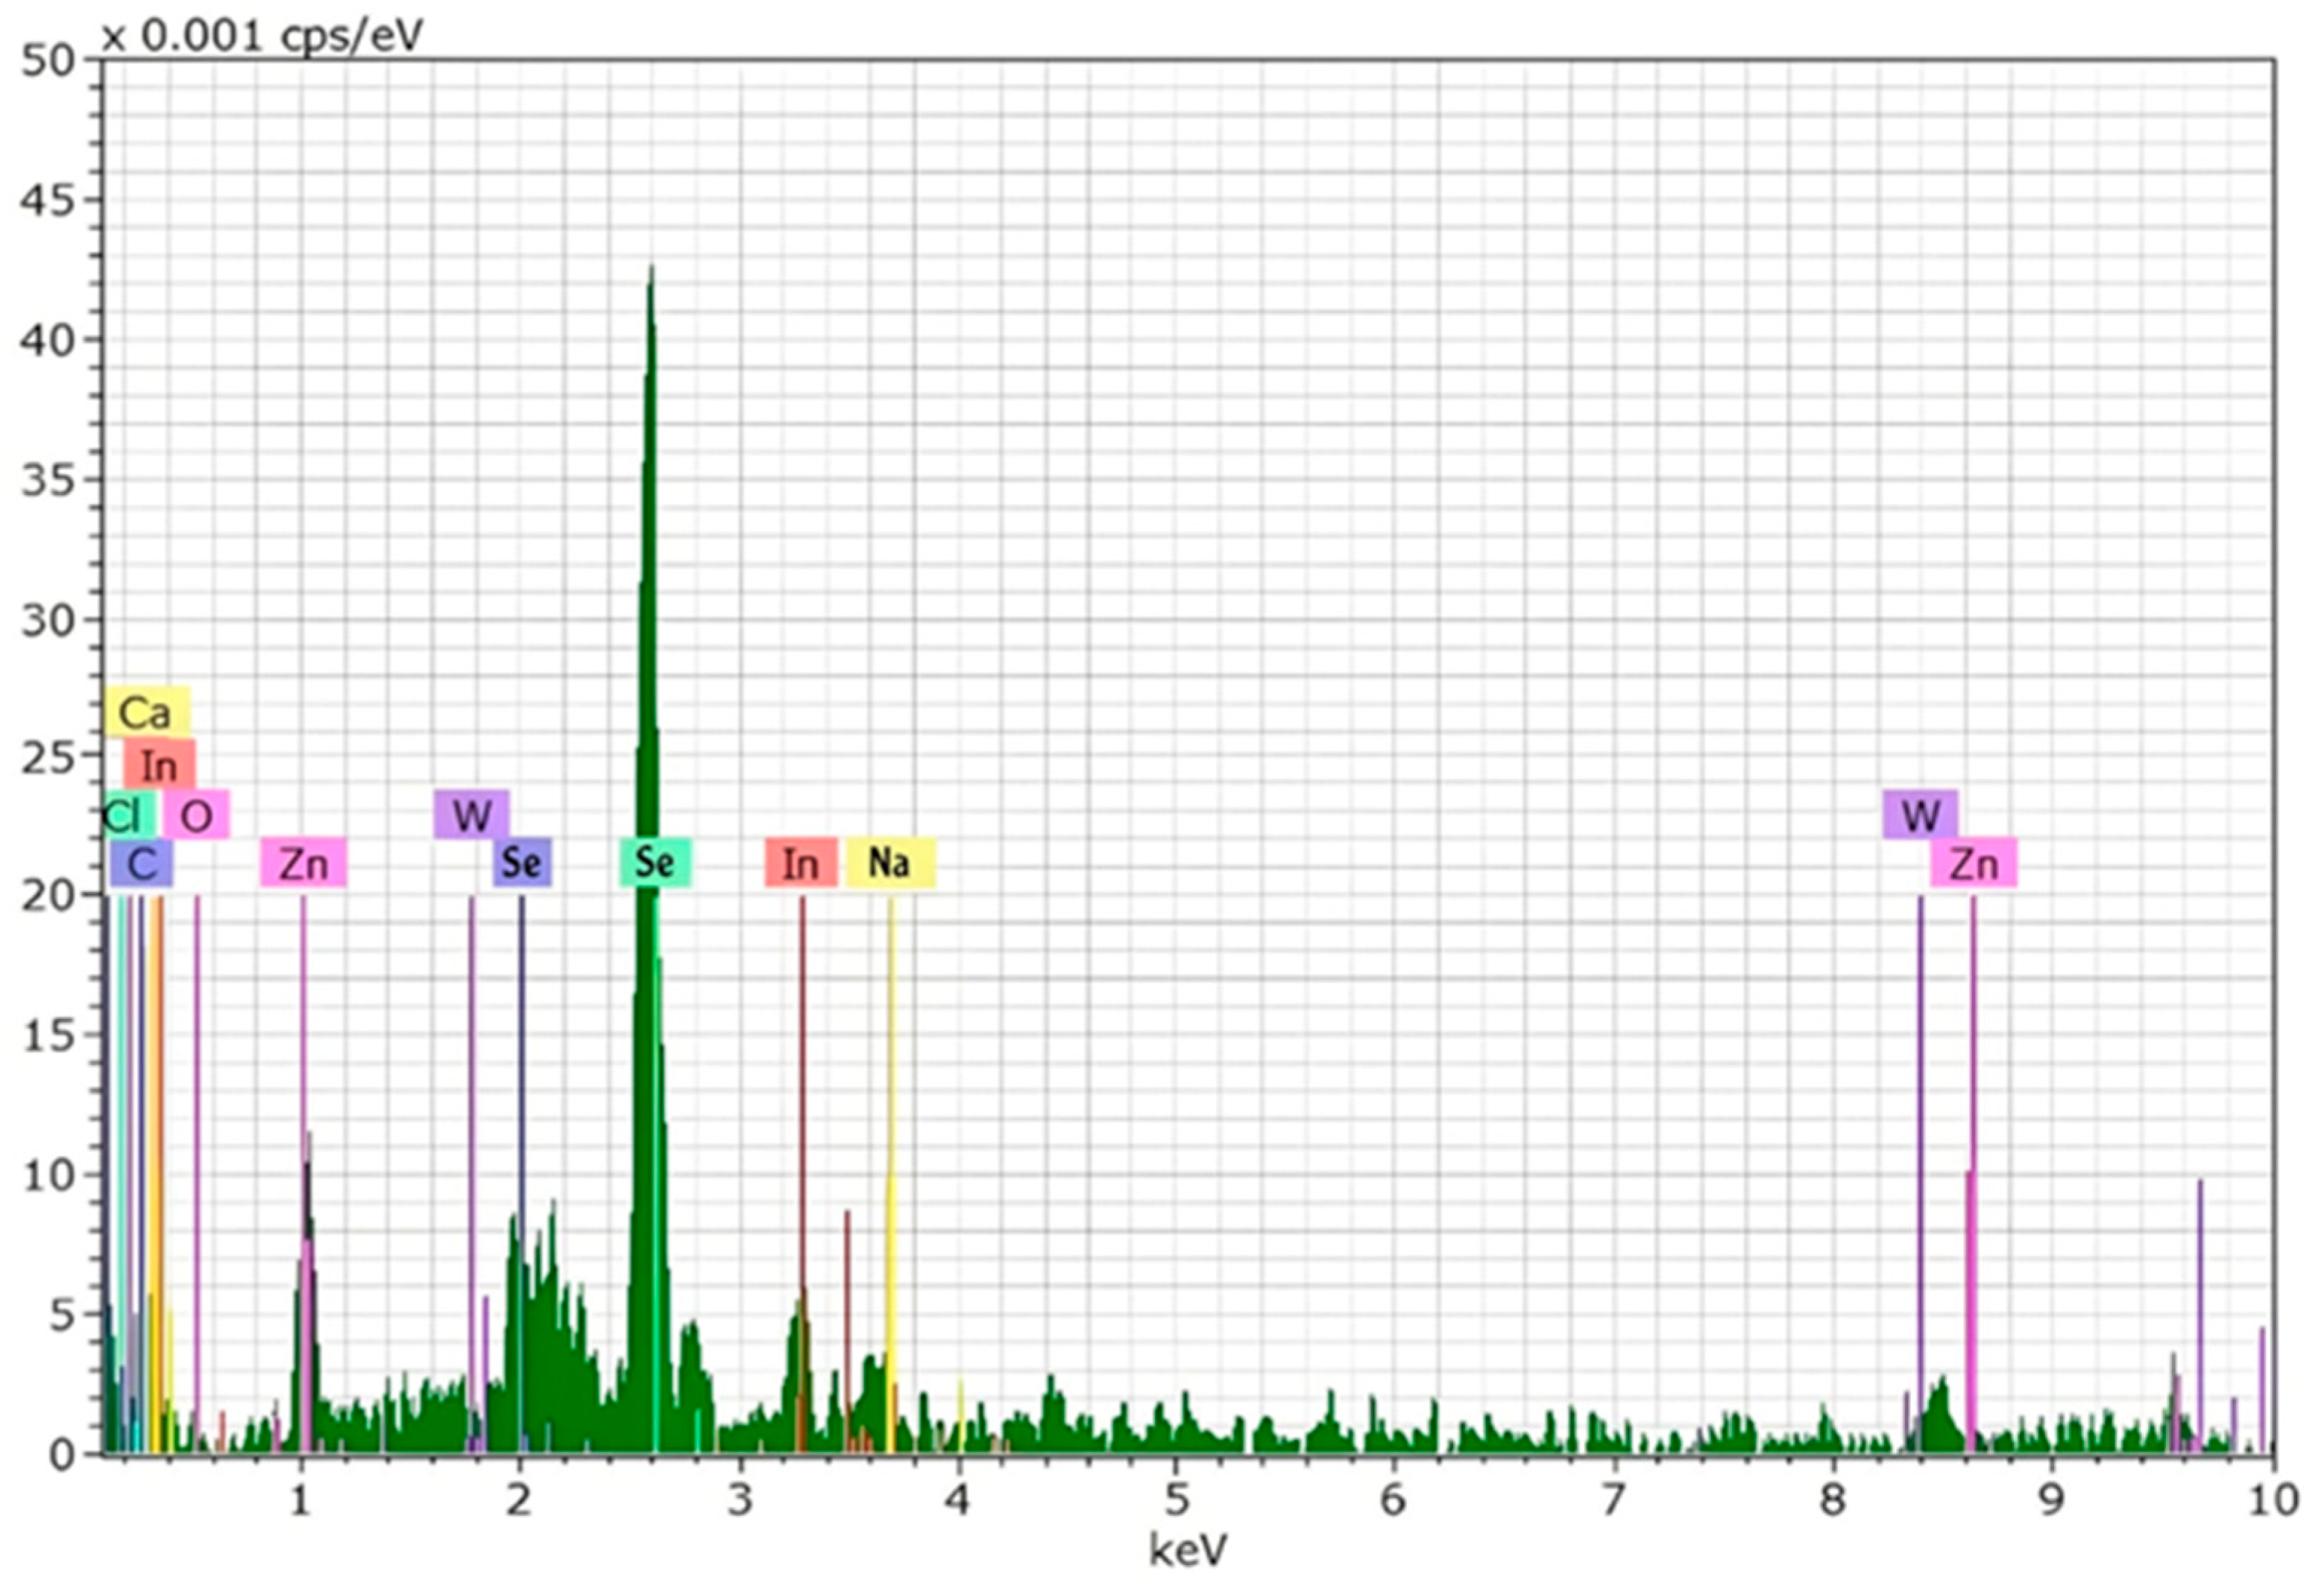Click the yellow Ca element label
This screenshot has height=1586, width=2324.
(147, 713)
